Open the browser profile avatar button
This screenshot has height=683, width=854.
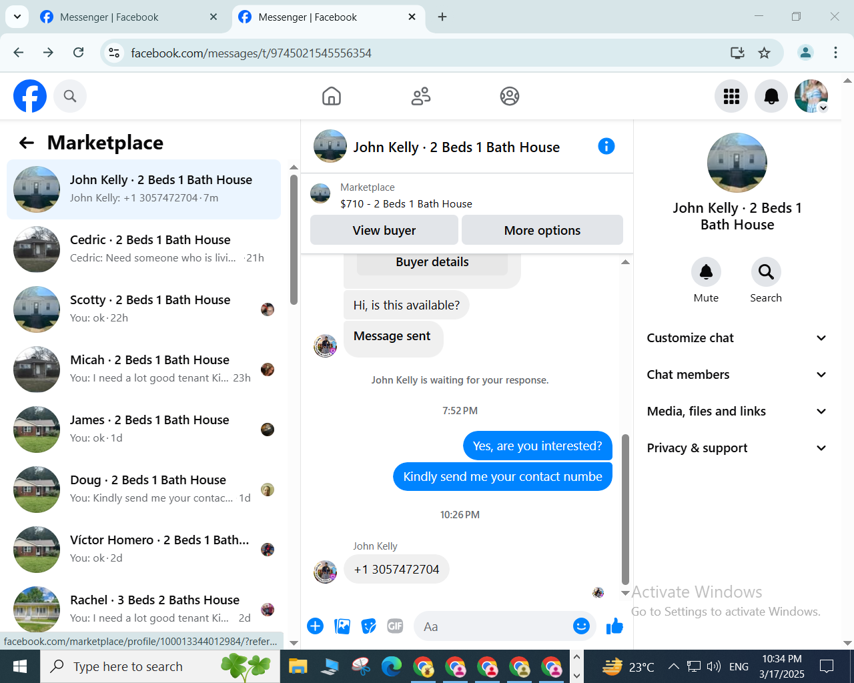[x=806, y=53]
